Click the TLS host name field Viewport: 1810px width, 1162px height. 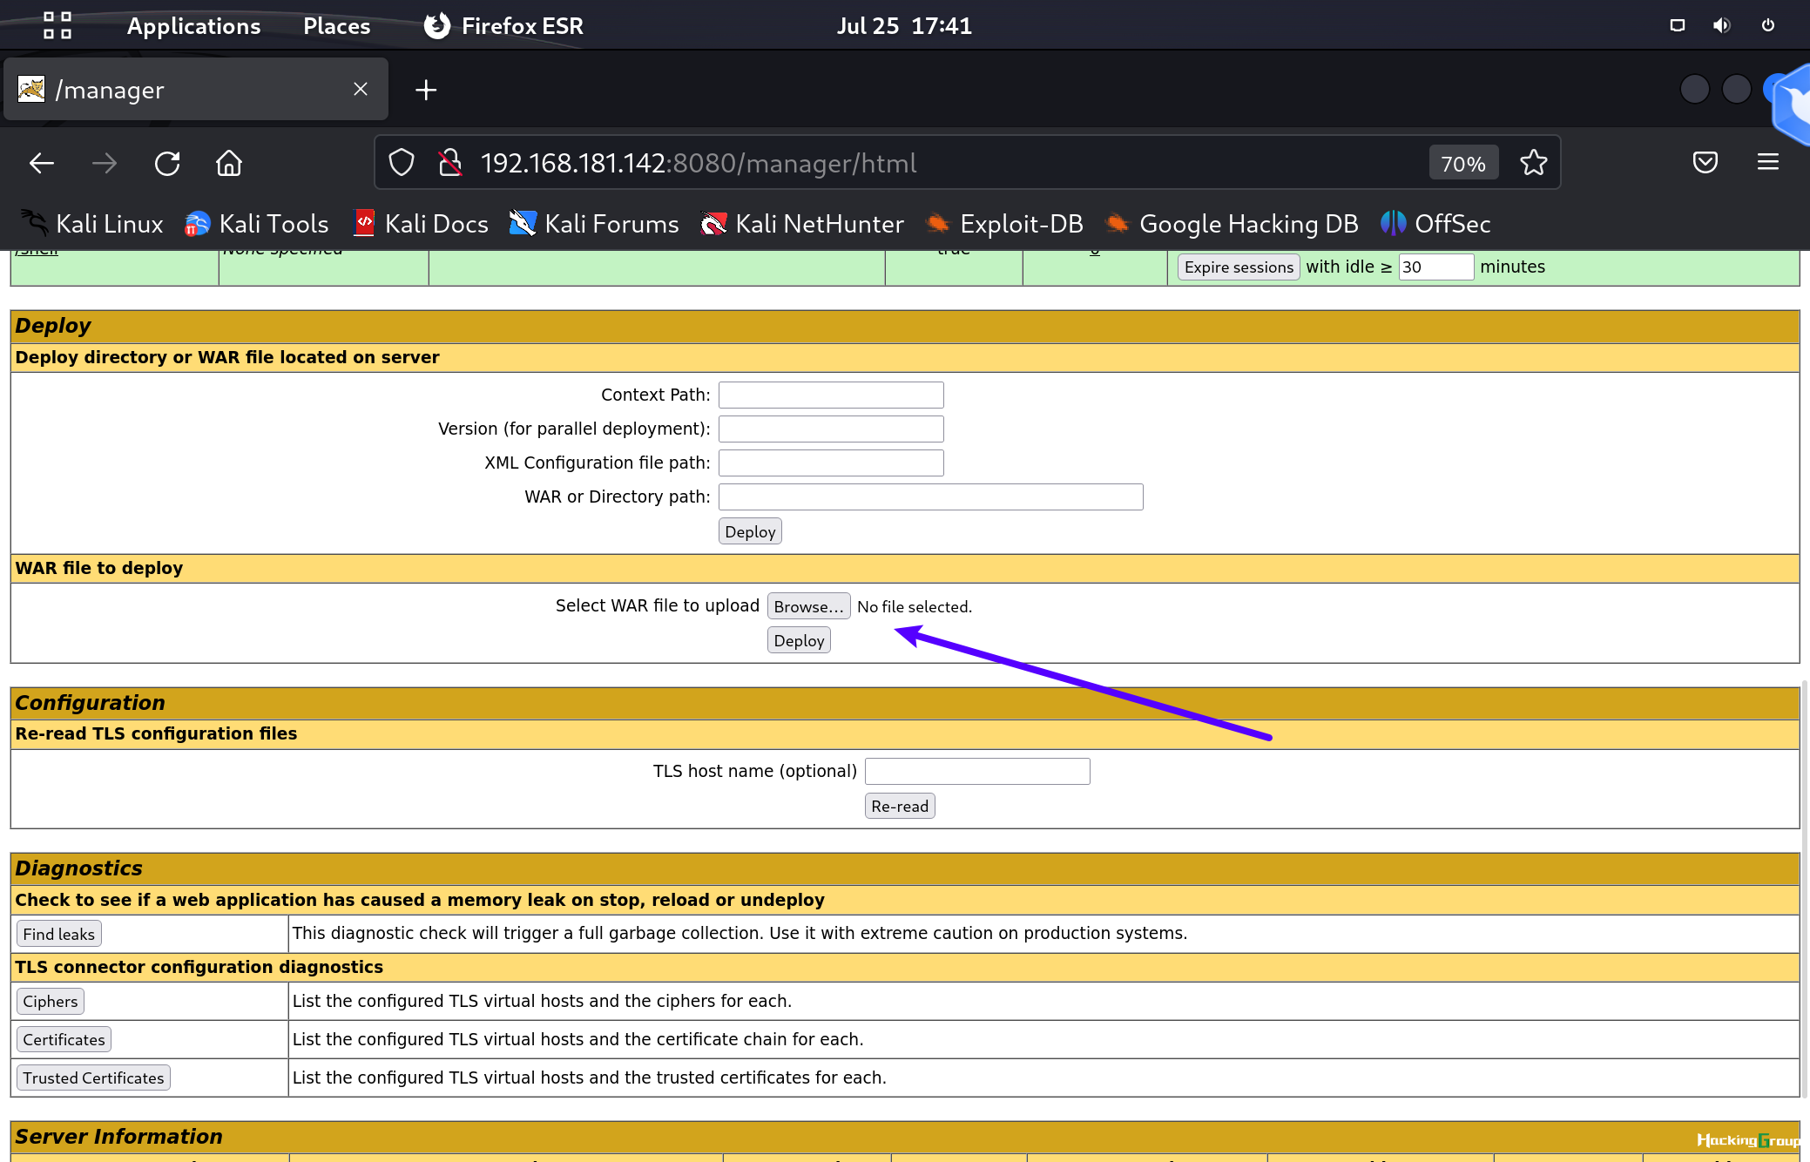point(977,771)
